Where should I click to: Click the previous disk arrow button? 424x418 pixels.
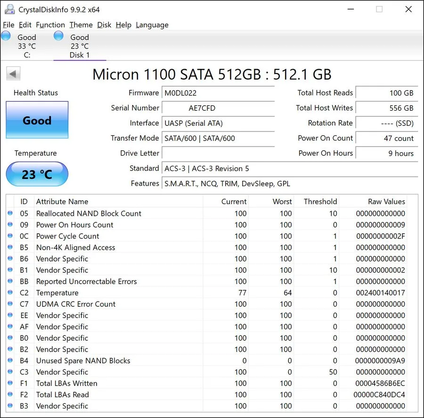pos(13,74)
